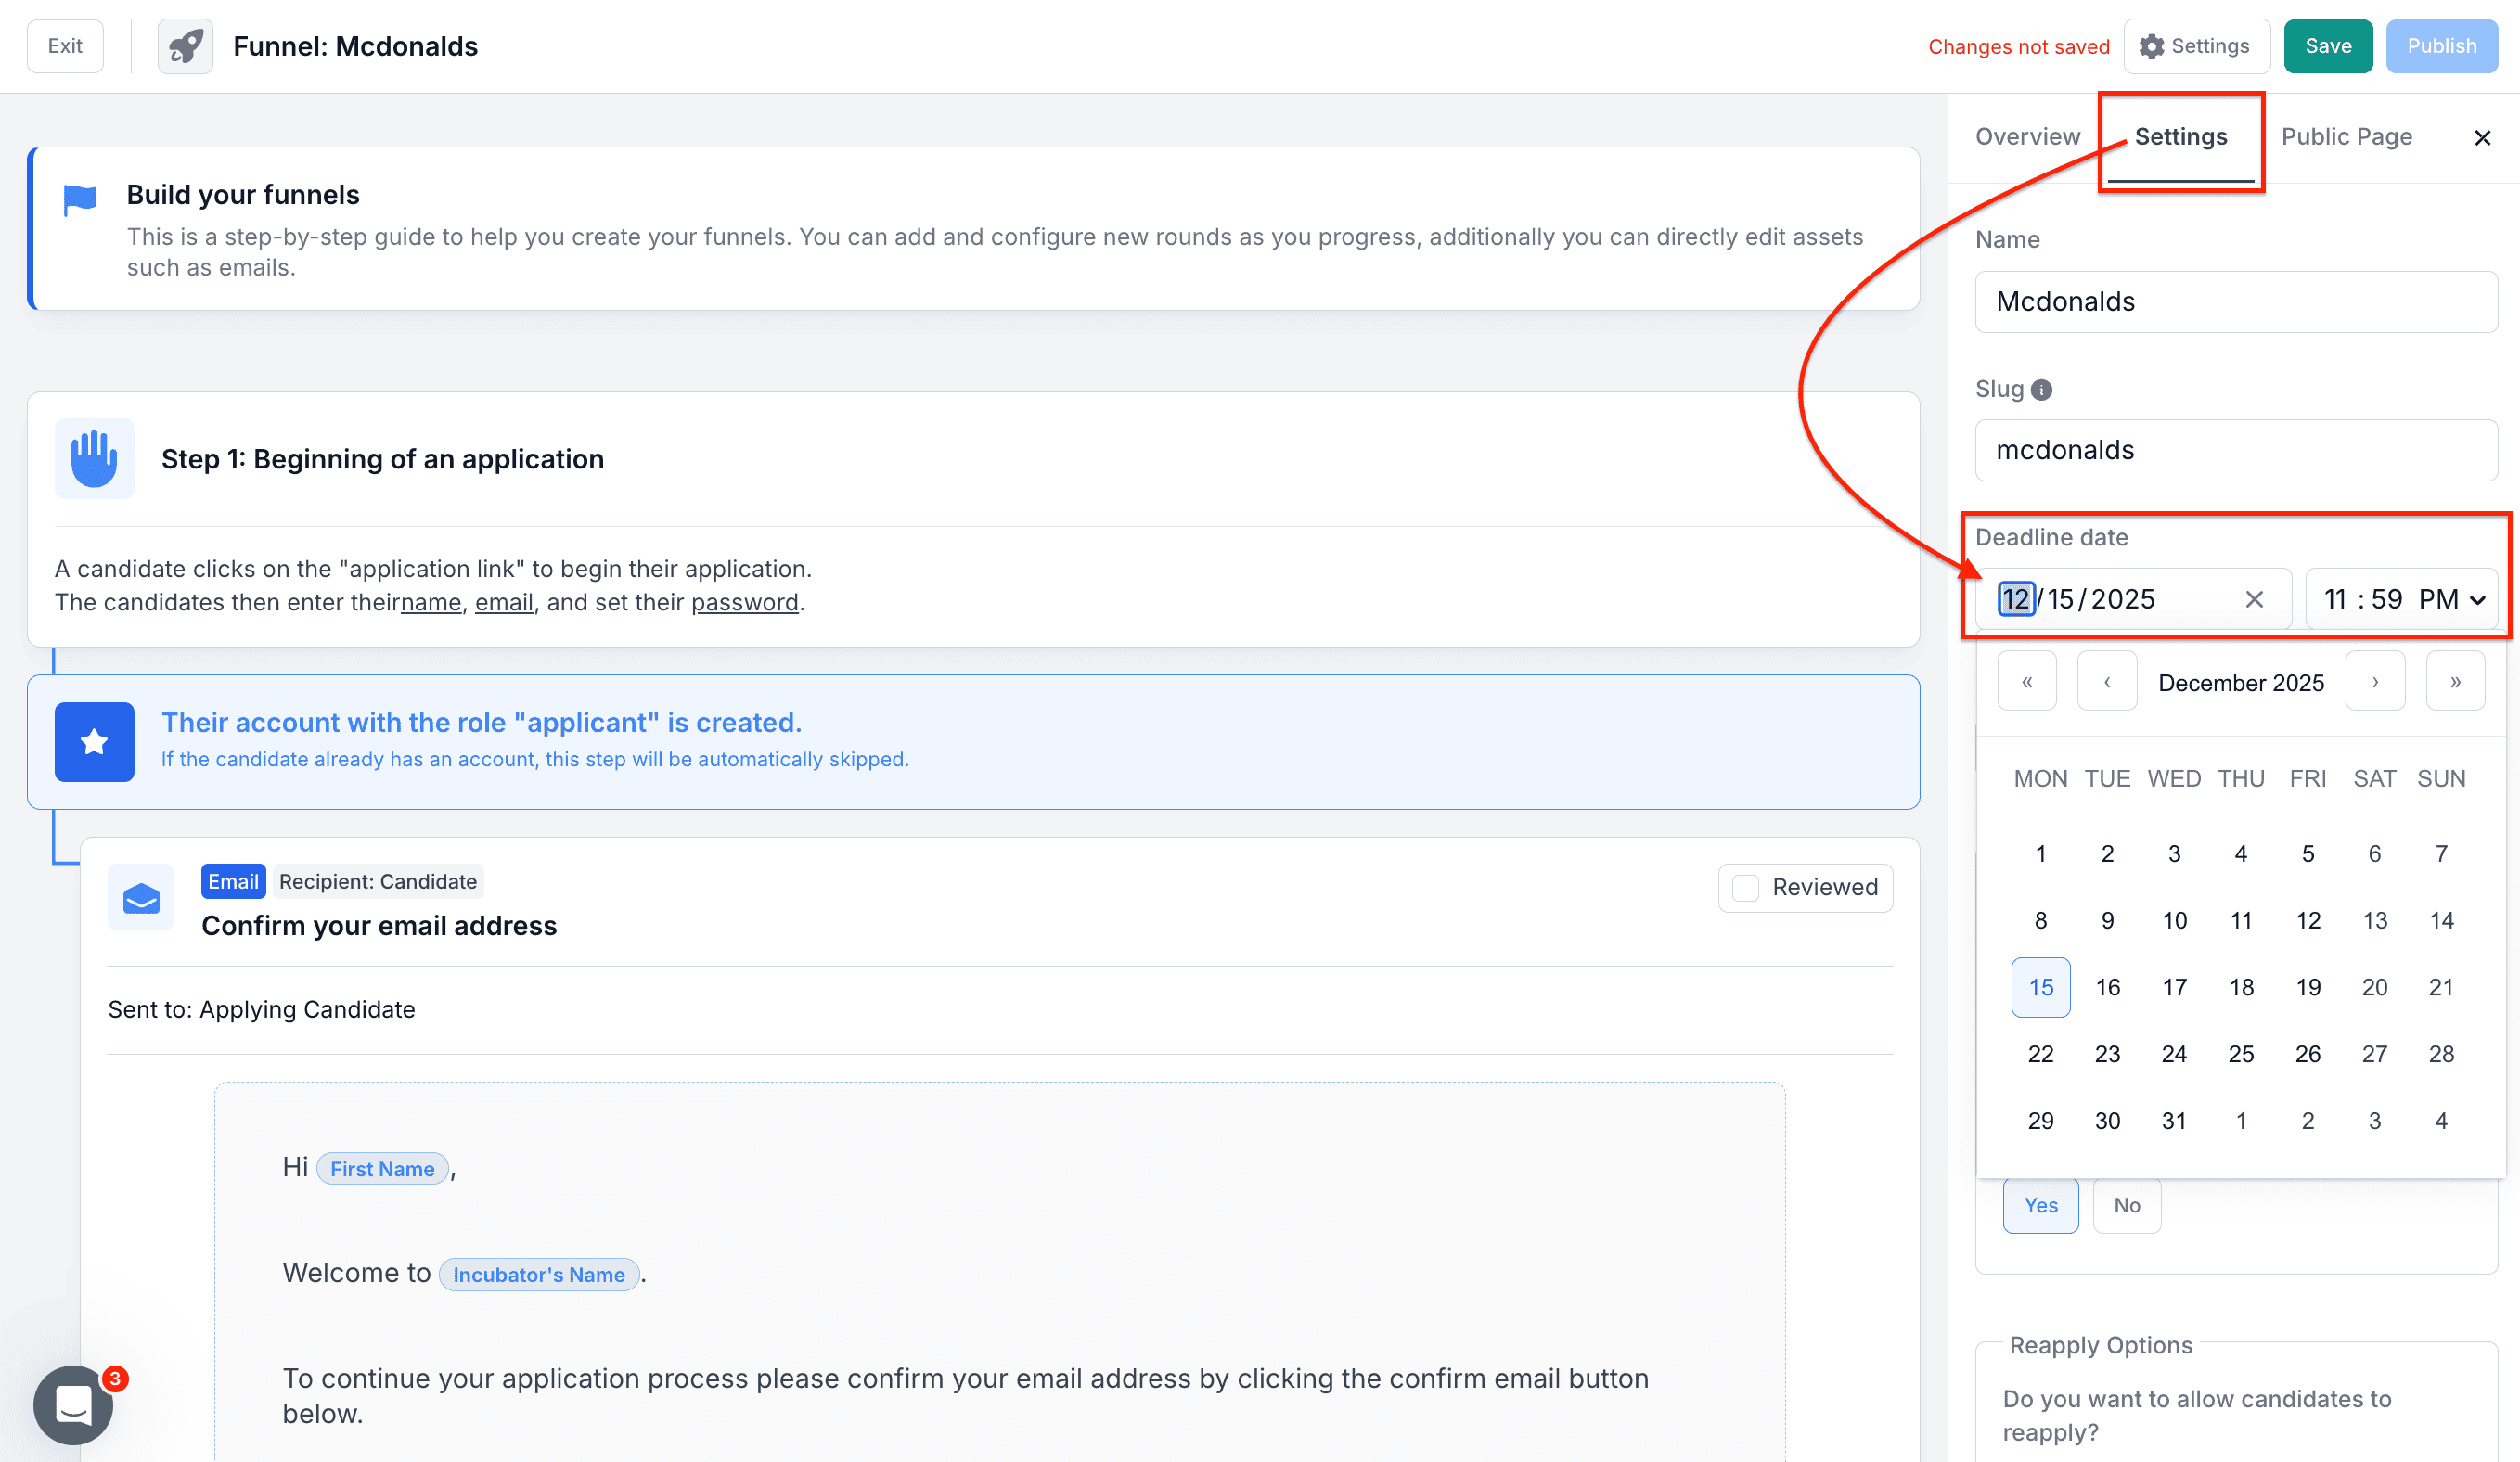Click the Exit button
Viewport: 2520px width, 1462px height.
click(x=65, y=46)
